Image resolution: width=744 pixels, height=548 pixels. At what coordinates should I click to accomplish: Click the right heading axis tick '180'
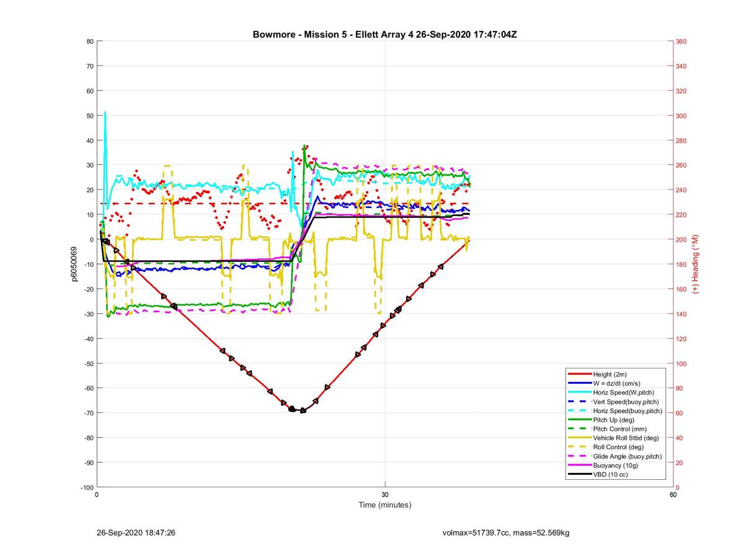click(681, 264)
